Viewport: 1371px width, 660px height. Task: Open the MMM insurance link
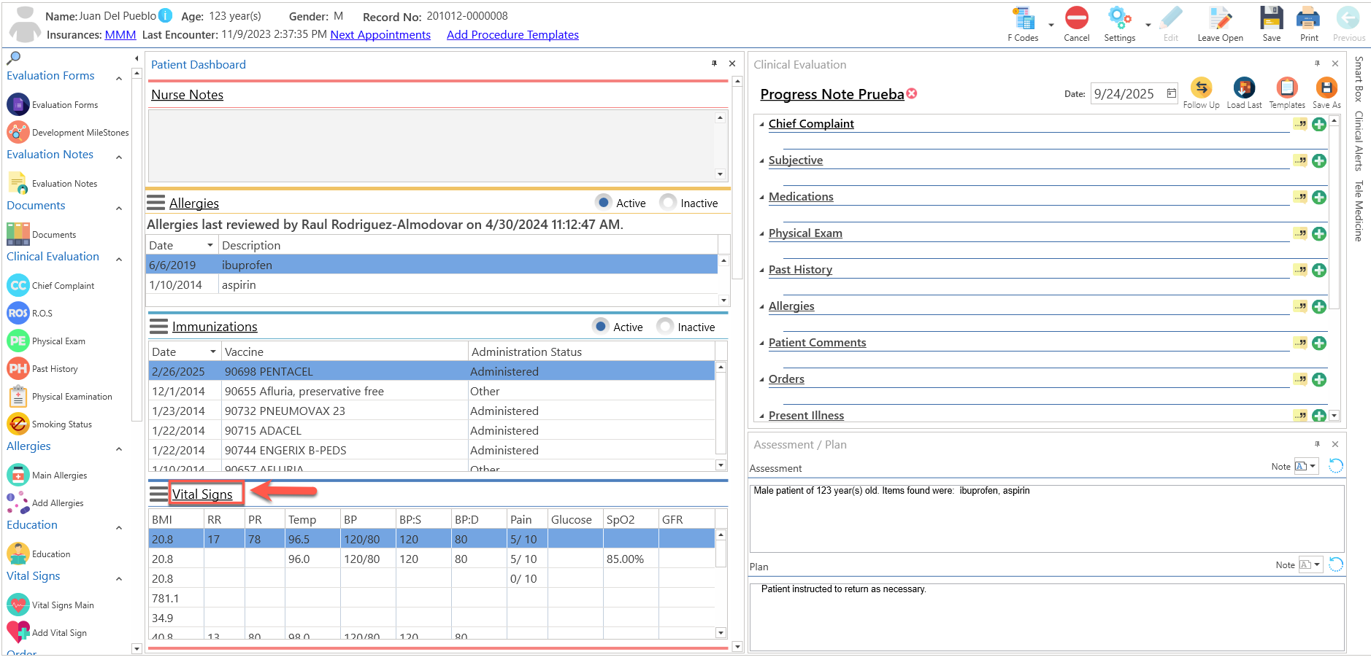[120, 34]
